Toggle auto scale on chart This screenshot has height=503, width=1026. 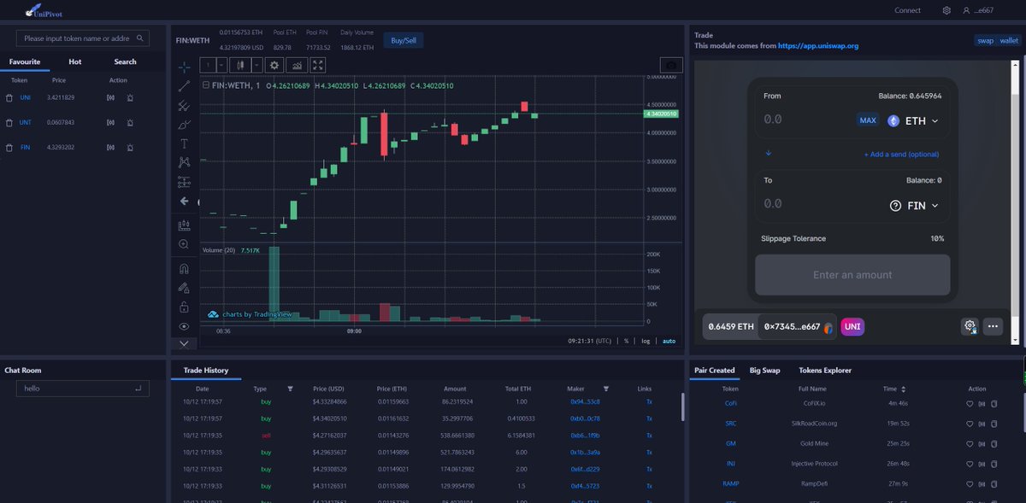[x=669, y=341]
